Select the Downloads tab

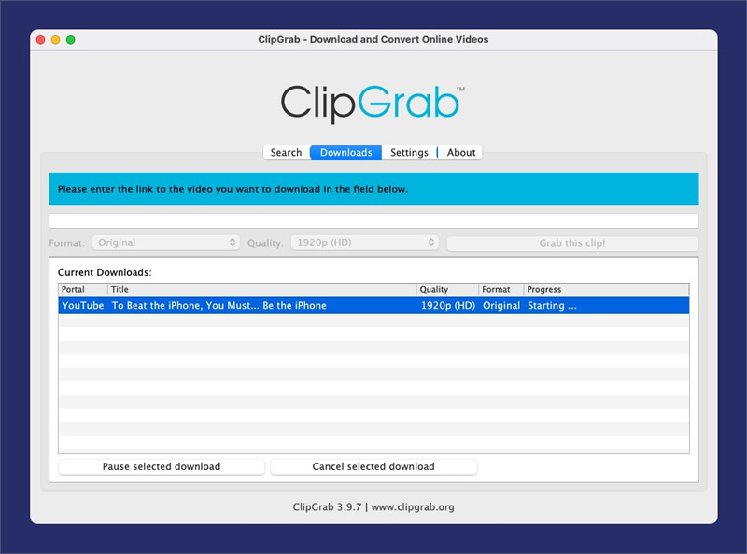[x=345, y=152]
